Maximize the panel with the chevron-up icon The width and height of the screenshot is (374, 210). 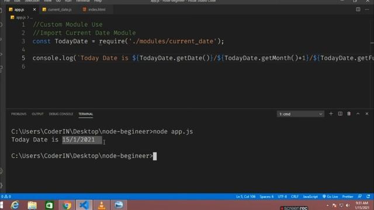click(x=358, y=114)
